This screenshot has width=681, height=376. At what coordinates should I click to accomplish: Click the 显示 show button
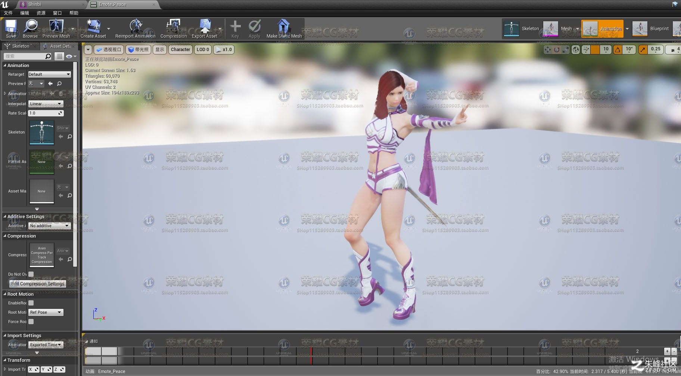click(160, 50)
